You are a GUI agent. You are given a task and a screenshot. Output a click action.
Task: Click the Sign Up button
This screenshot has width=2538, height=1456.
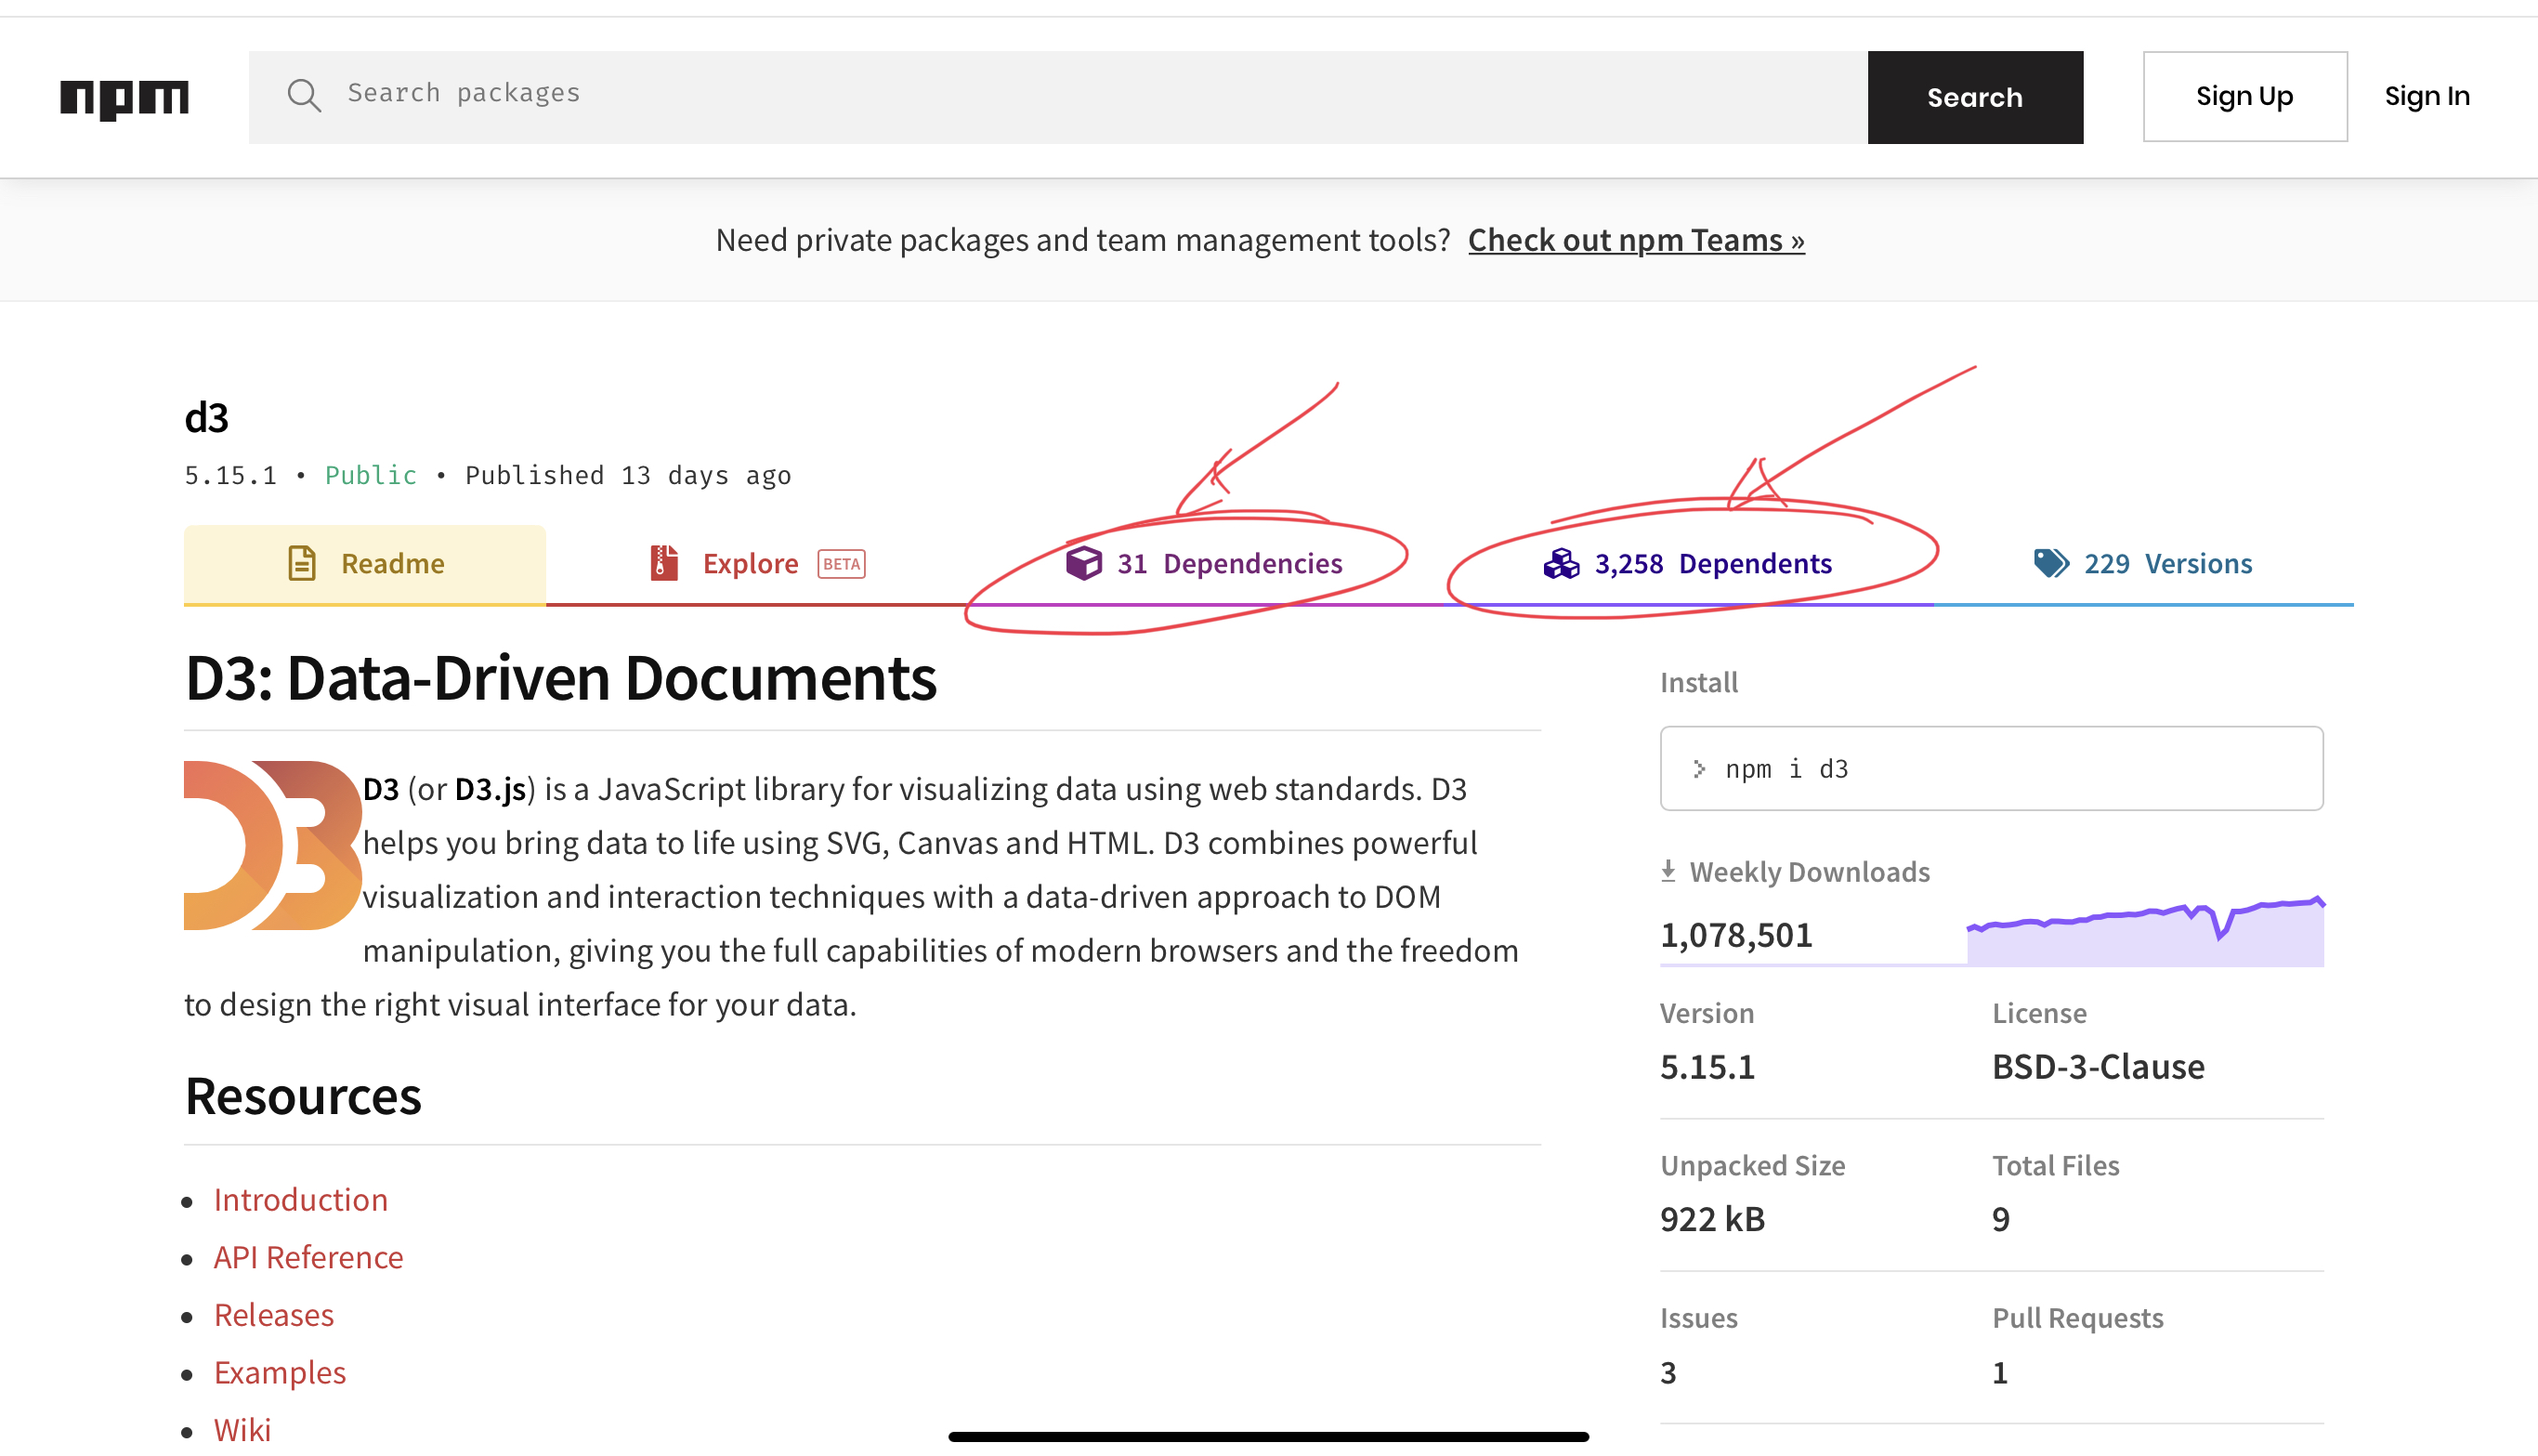(2244, 96)
